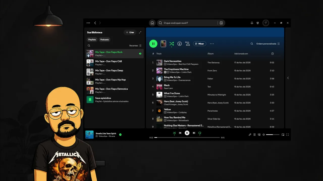Toggle shuffle in the playlist header
The height and width of the screenshot is (181, 323).
pos(172,44)
